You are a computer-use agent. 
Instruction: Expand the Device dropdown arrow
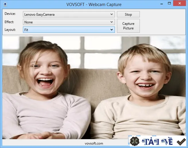tap(111, 14)
